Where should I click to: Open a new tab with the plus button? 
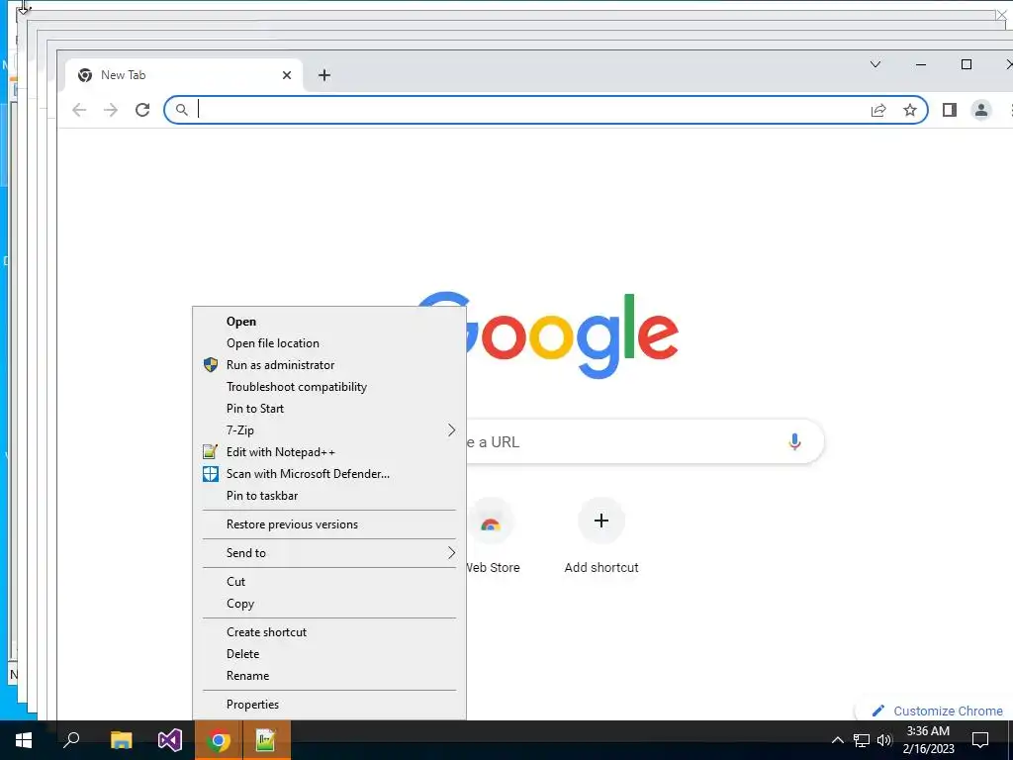[x=324, y=75]
